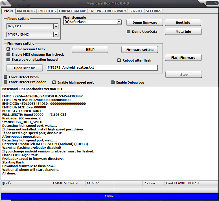Click the Meta Info button
The height and width of the screenshot is (201, 219).
183,32
